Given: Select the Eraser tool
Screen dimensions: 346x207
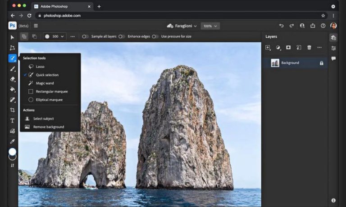Looking at the screenshot, I should (x=12, y=79).
